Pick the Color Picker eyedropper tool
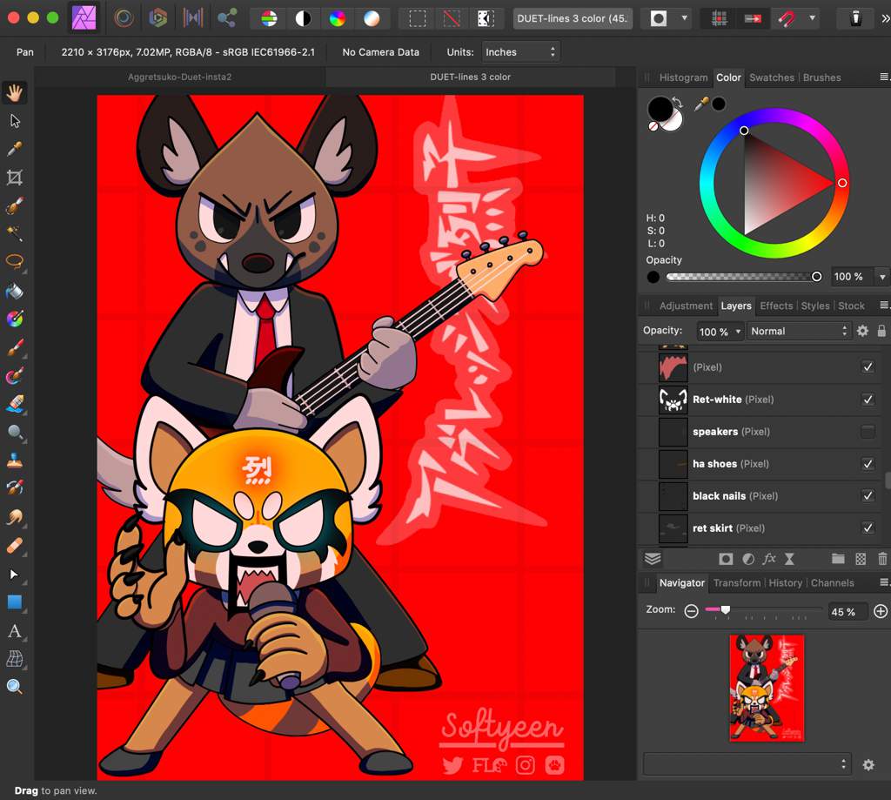 [x=15, y=149]
